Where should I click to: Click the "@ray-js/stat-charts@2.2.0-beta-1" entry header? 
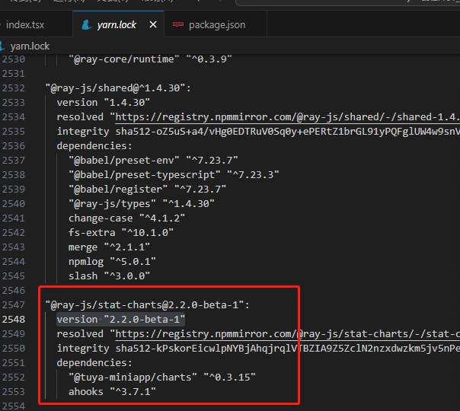146,304
